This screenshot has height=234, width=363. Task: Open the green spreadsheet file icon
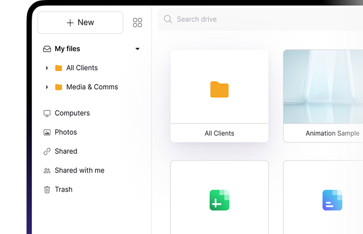pyautogui.click(x=219, y=200)
